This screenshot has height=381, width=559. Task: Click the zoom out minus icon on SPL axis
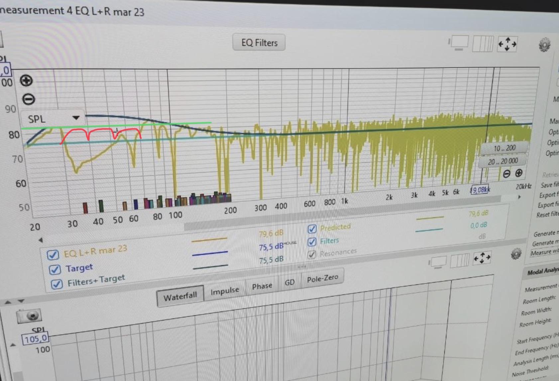pos(29,99)
